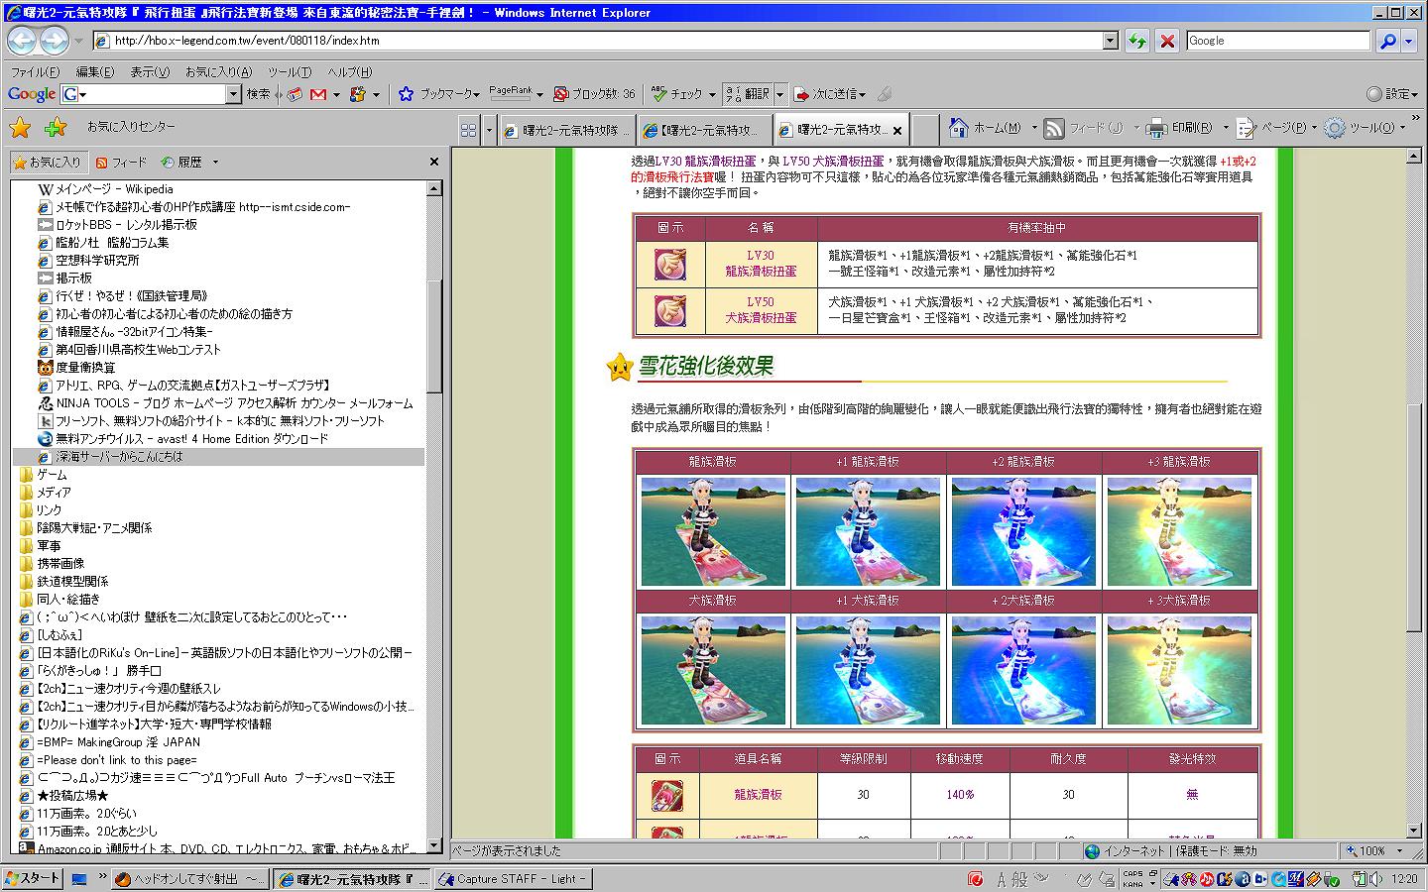The width and height of the screenshot is (1428, 892).
Task: Click the +3 龍族滑板 preview image
Action: 1179,532
